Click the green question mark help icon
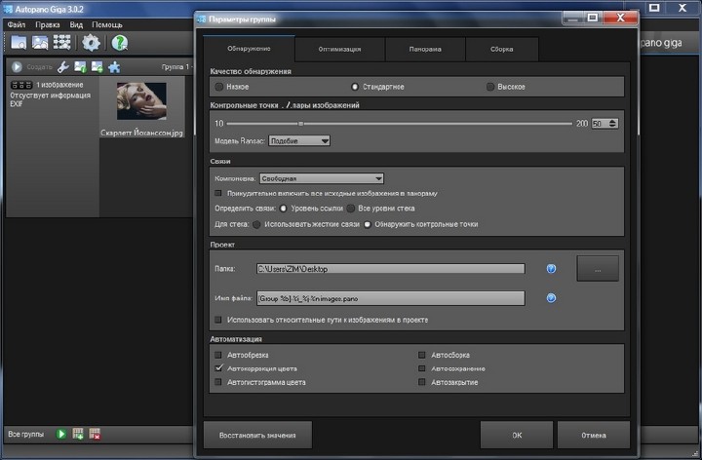 (120, 42)
